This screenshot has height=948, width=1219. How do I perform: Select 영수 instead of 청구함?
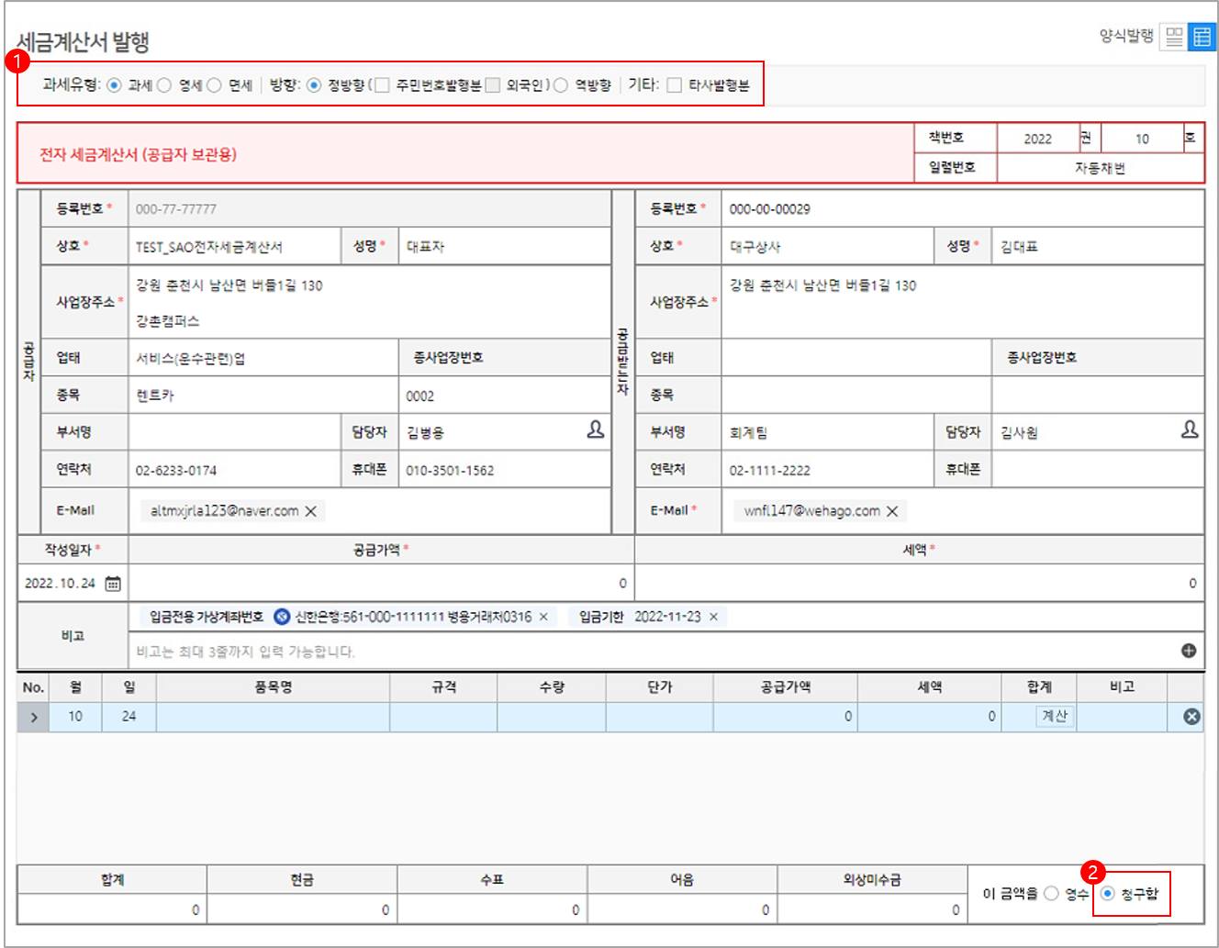1050,891
